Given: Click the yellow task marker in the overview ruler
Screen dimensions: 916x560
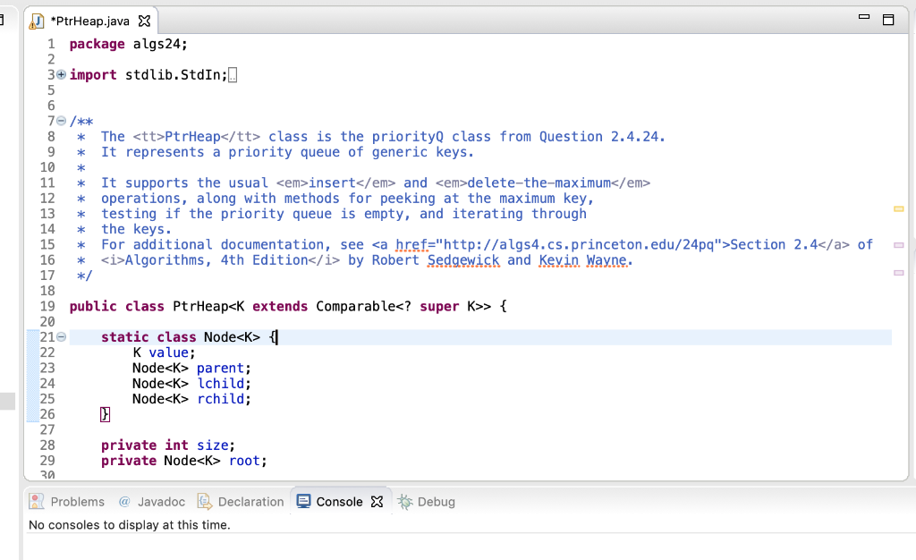Looking at the screenshot, I should click(898, 208).
